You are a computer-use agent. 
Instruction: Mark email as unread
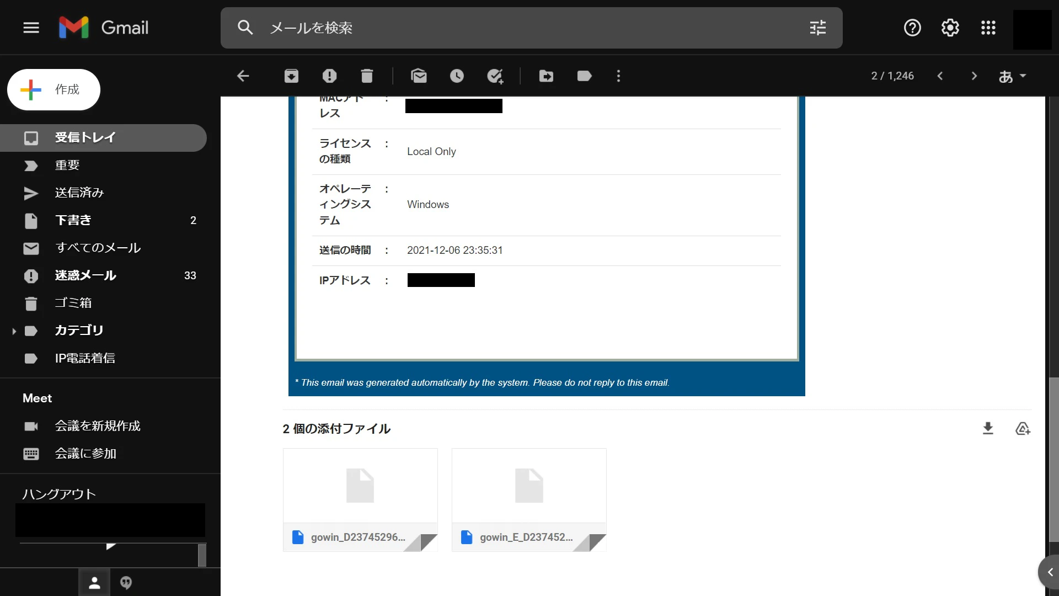419,76
